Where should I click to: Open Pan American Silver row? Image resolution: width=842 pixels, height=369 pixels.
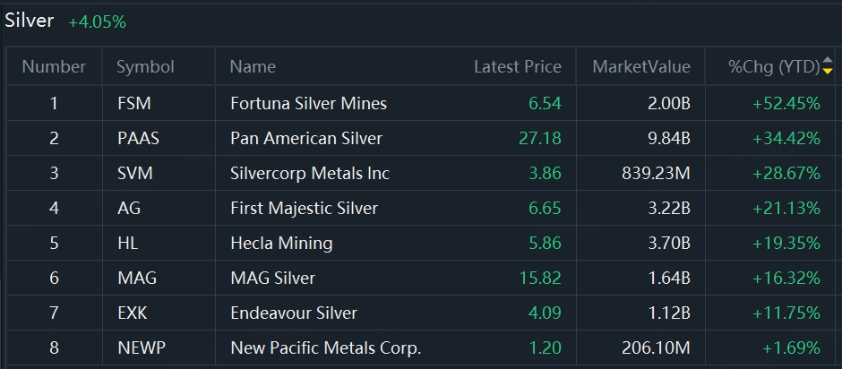[420, 138]
